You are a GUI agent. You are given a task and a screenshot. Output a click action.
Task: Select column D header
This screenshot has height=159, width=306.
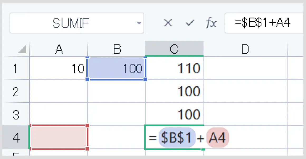[245, 49]
